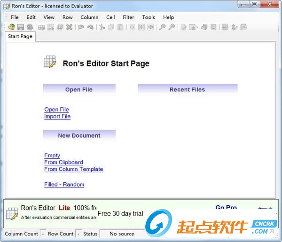Click the magnifier minus zoom out icon
The image size is (282, 242).
click(172, 27)
